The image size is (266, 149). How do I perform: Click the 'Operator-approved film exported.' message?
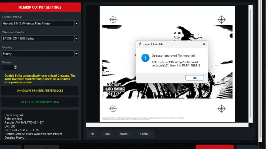pos(173,56)
